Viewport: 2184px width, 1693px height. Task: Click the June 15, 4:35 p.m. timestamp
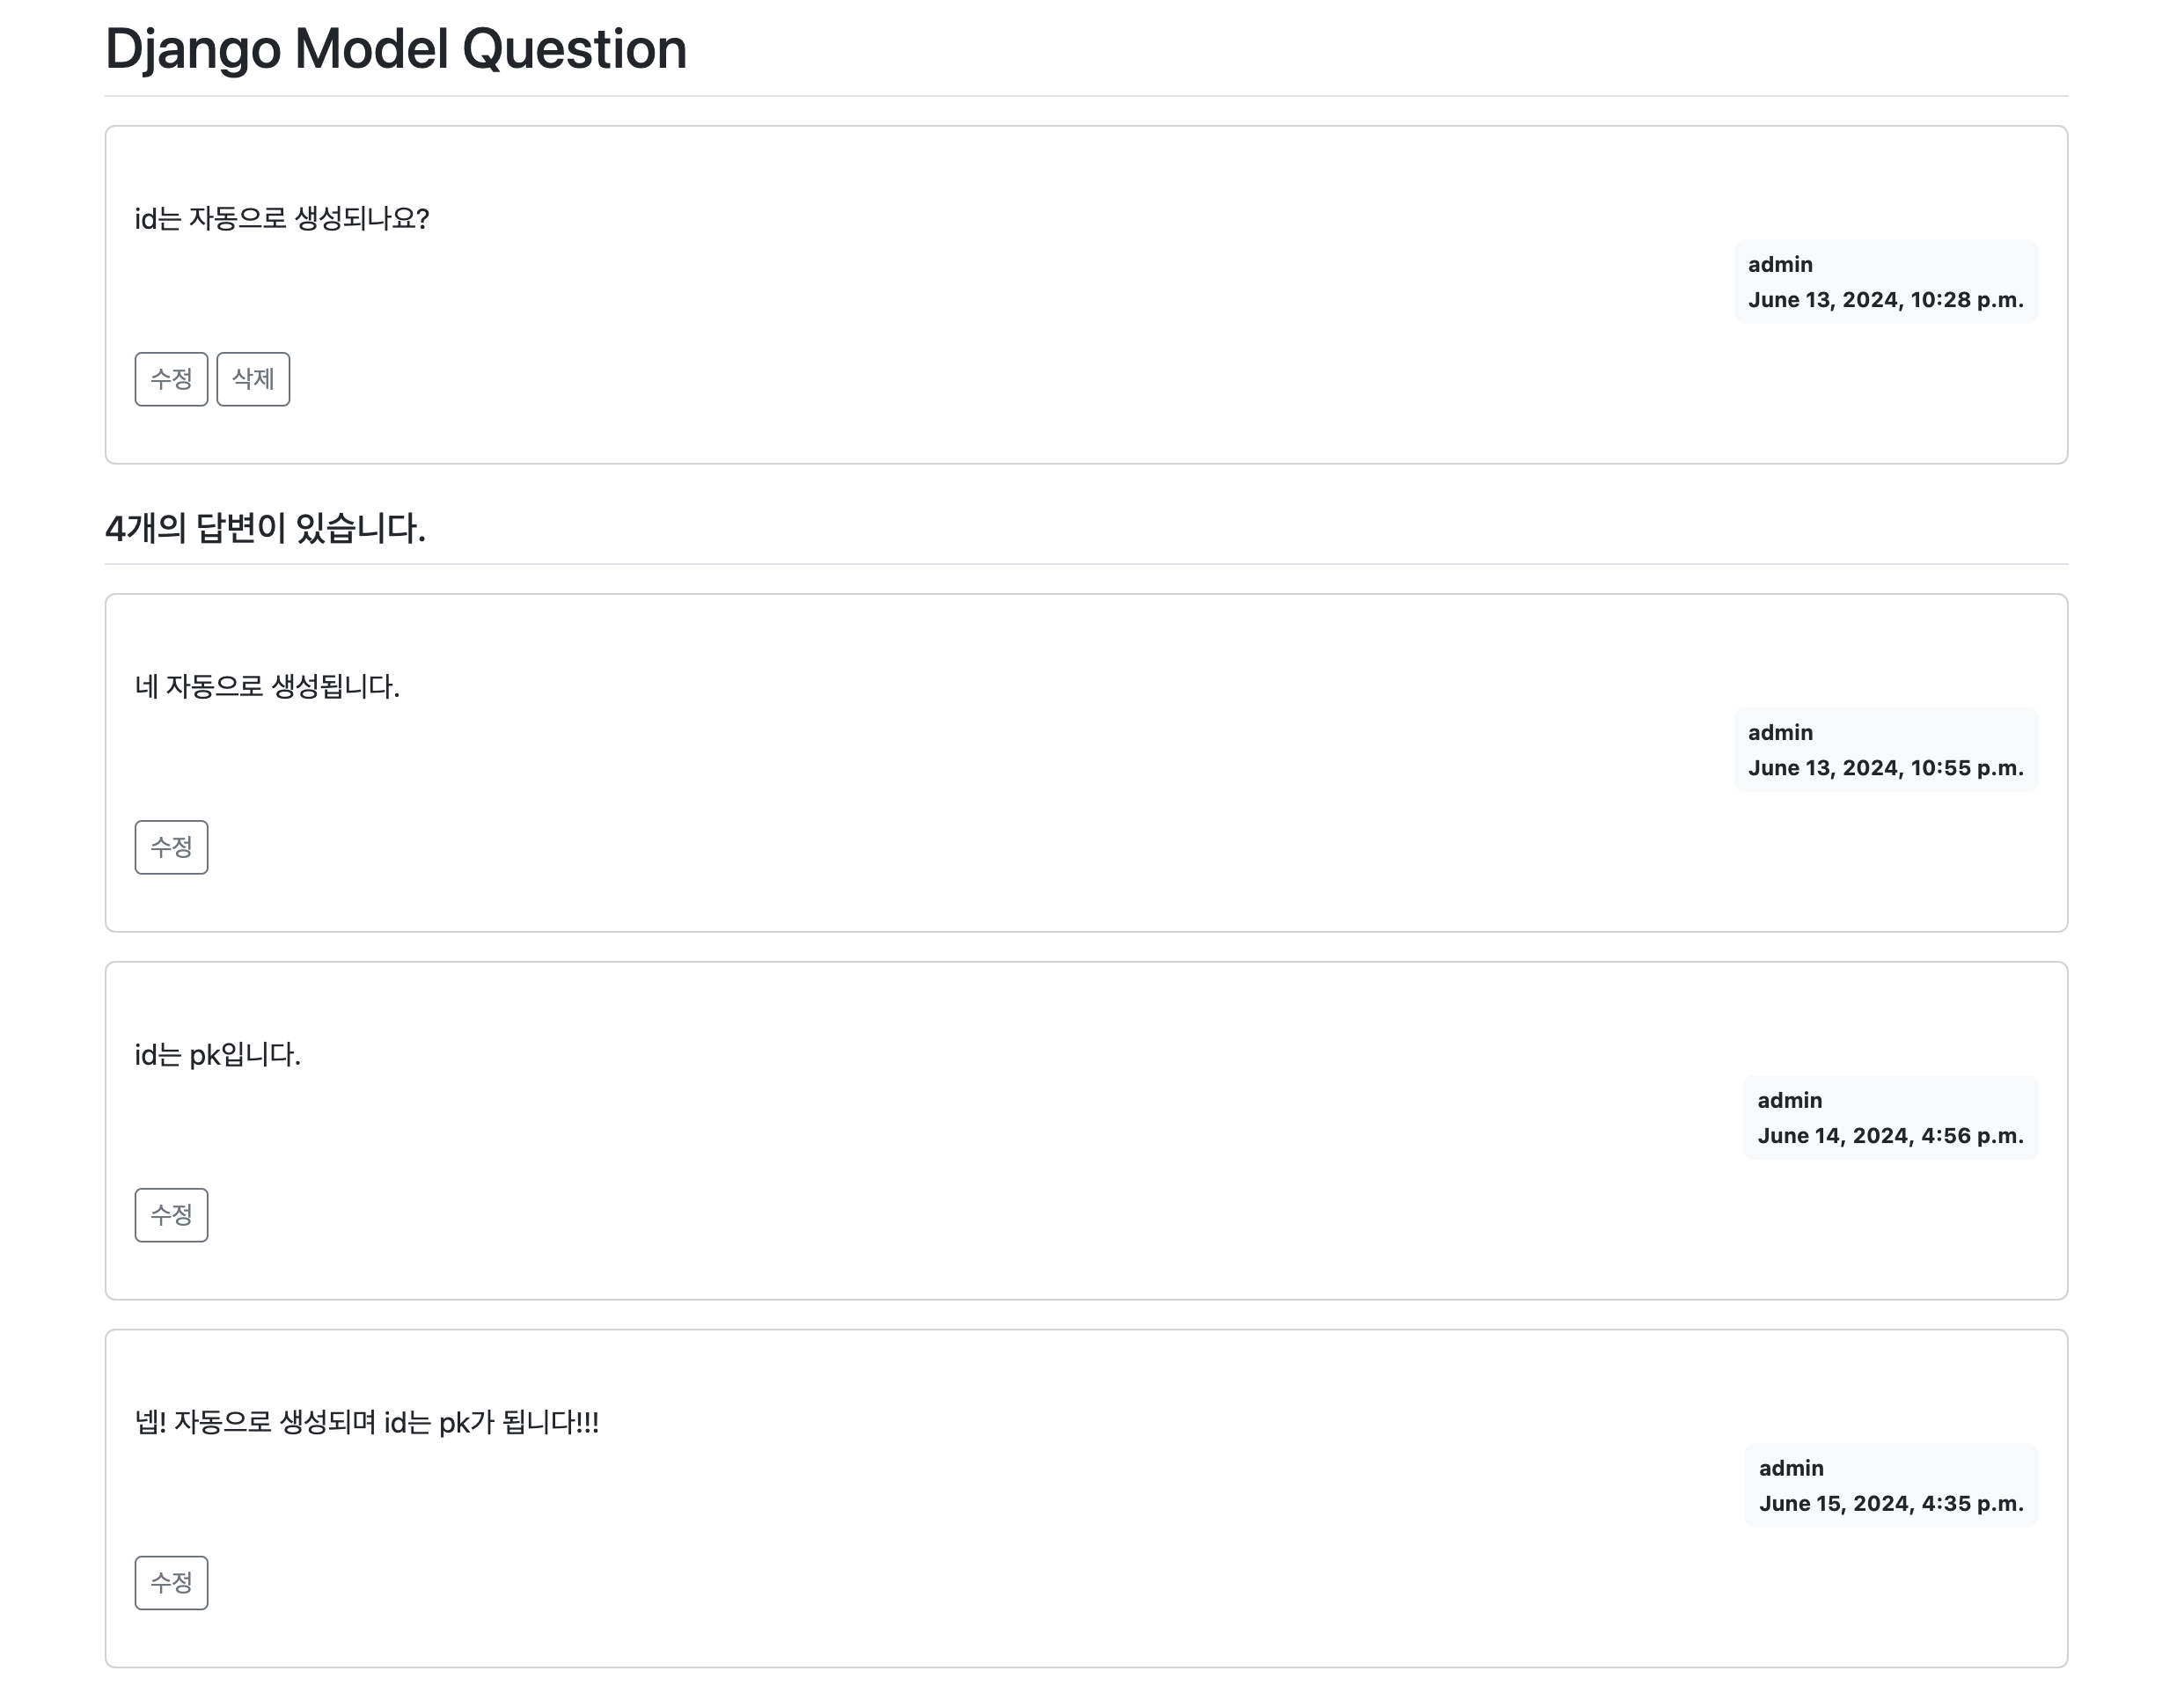pos(1890,1503)
